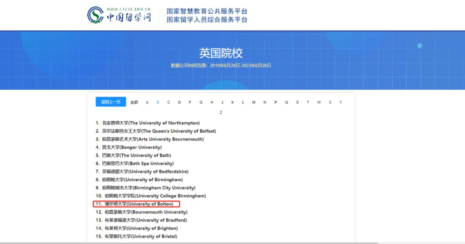
Task: Click the 中国留学网 CSCSE logo
Action: (x=119, y=15)
